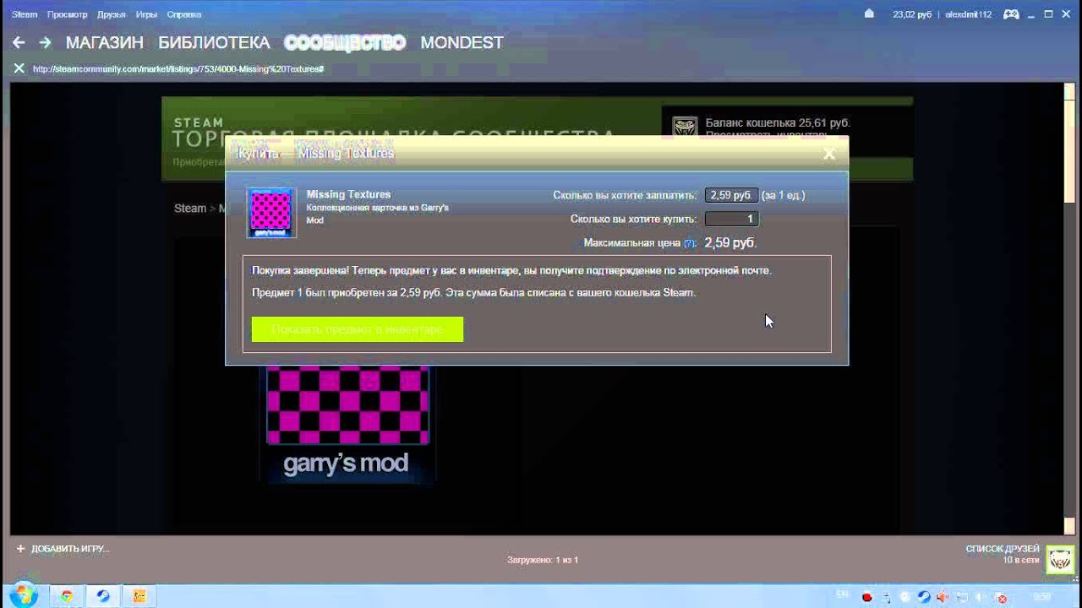Open the Steam menu
The height and width of the screenshot is (608, 1082).
tap(25, 14)
